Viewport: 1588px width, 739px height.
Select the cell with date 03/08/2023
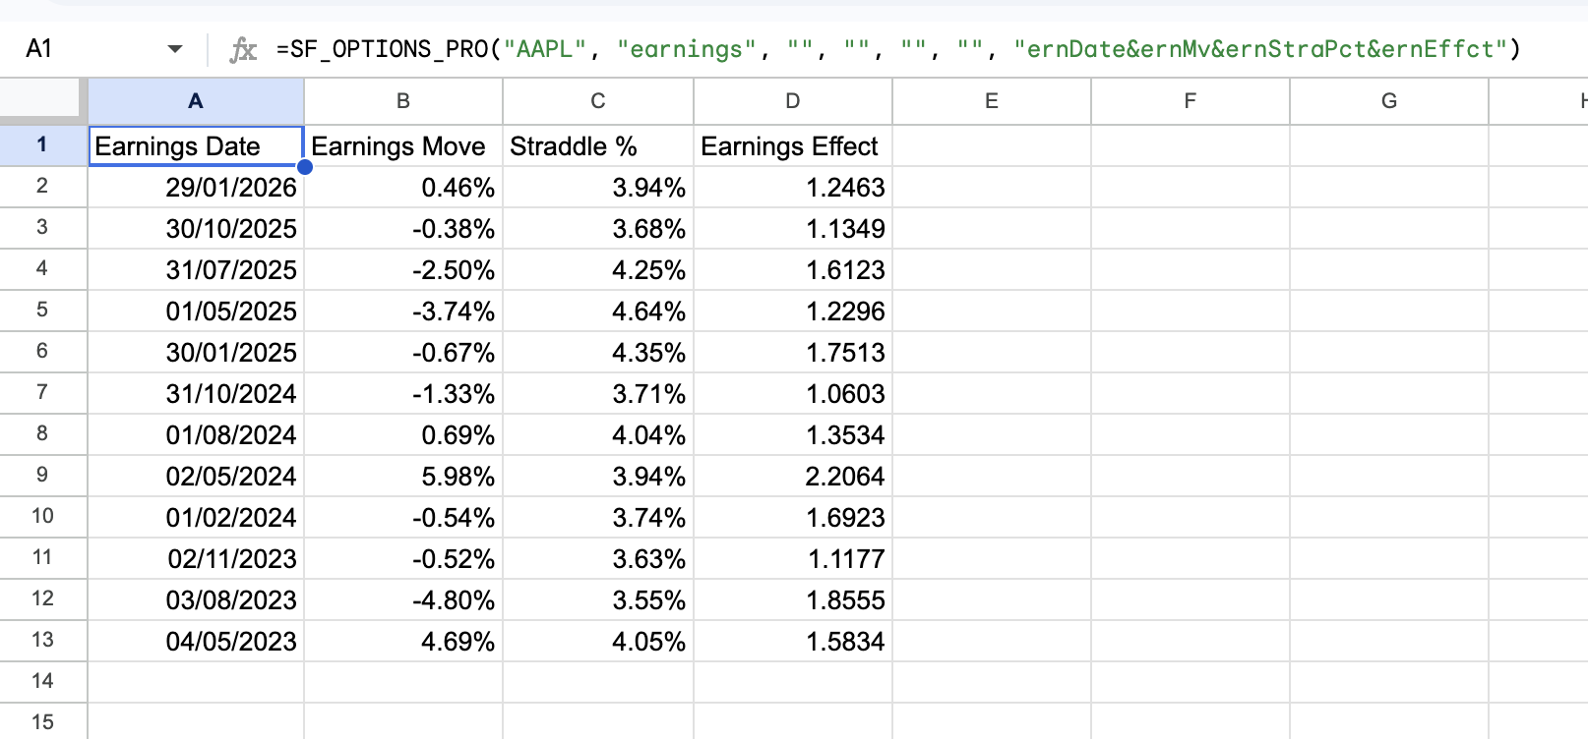pyautogui.click(x=196, y=599)
